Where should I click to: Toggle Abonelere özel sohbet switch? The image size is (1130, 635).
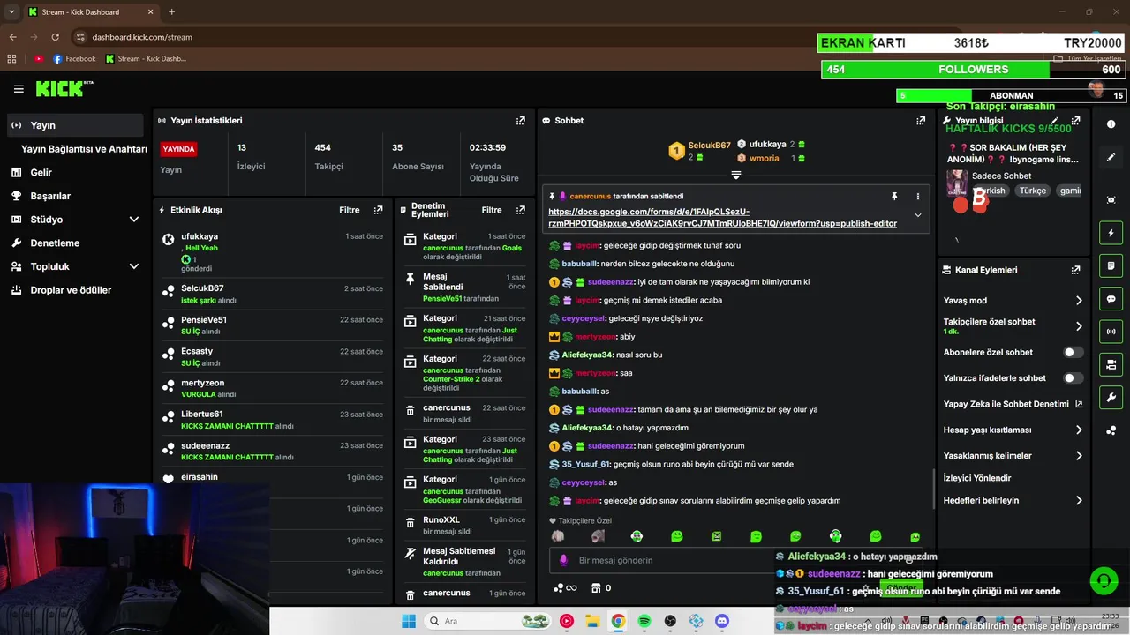tap(1073, 352)
